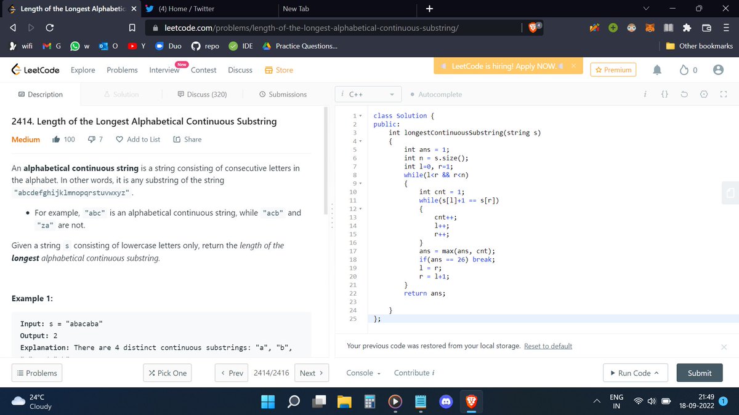Open the reading book extension icon

(x=669, y=28)
